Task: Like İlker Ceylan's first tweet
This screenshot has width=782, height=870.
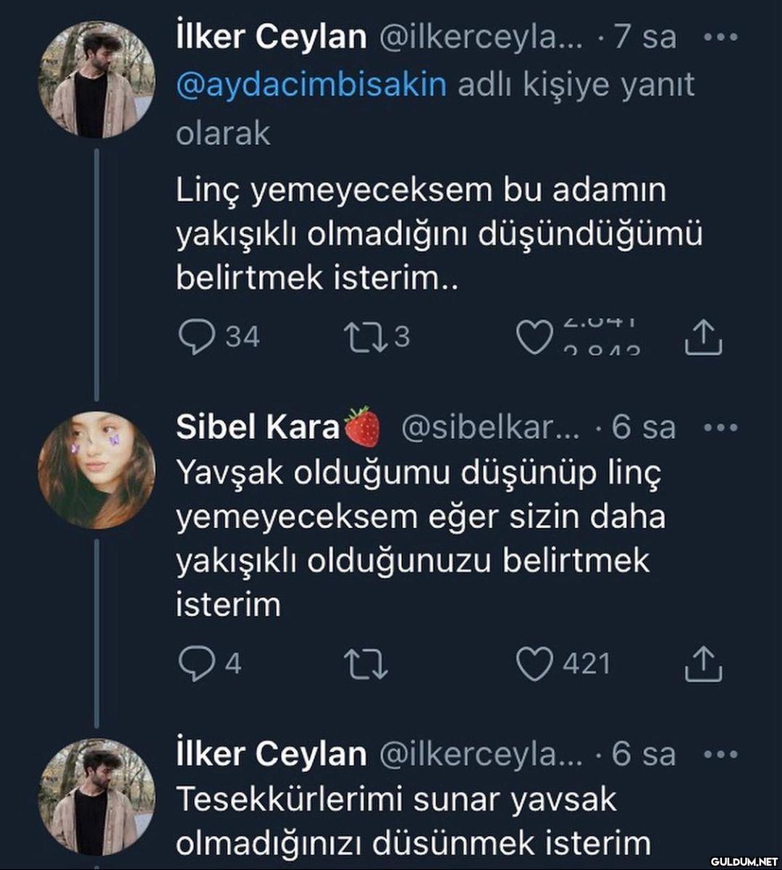Action: click(534, 338)
